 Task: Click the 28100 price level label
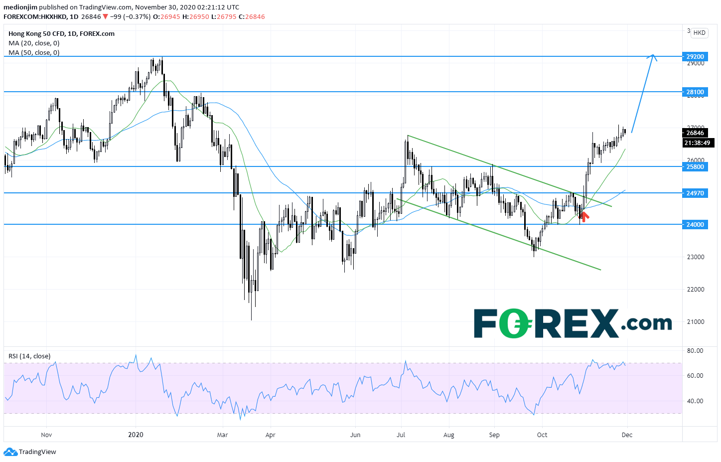(695, 92)
